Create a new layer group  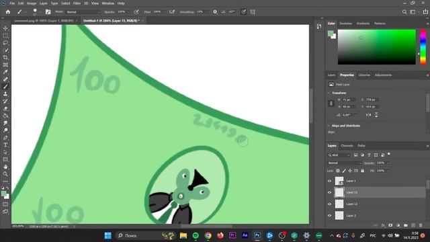click(x=406, y=225)
